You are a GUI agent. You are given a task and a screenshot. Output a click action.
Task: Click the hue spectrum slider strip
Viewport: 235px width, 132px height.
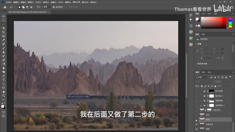[230, 23]
